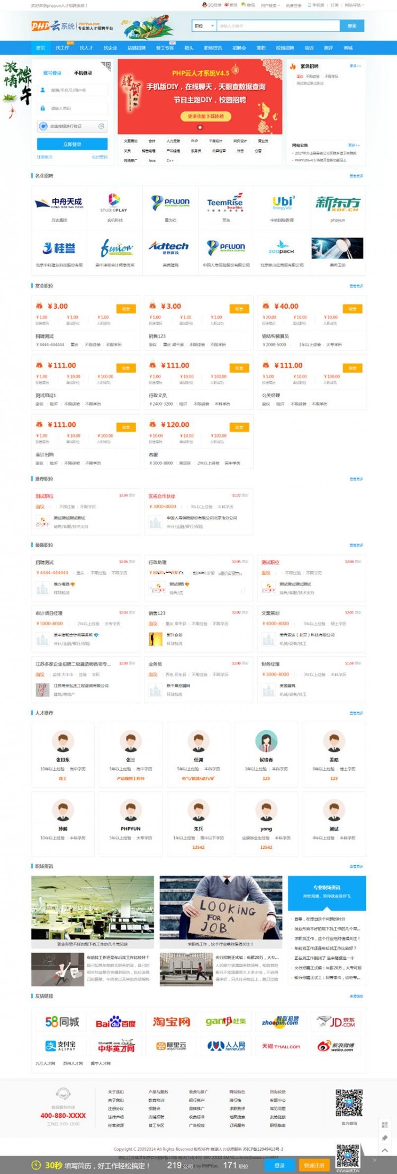Open 校园招聘 in main navigation
Screen dimensions: 397x1174
click(x=285, y=48)
